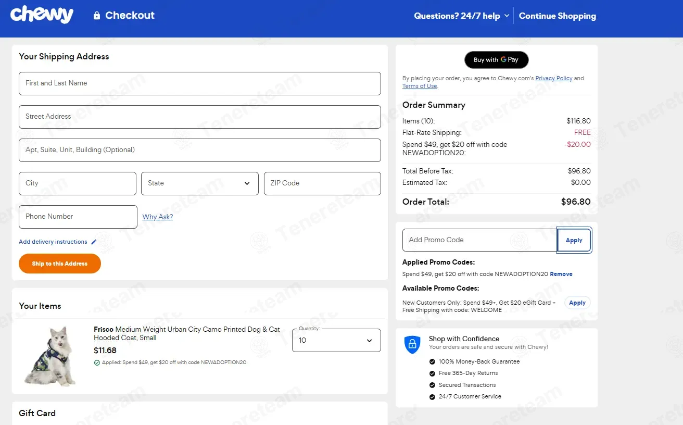Remove the NEWADOPTION20 promo code
Image resolution: width=683 pixels, height=425 pixels.
click(561, 274)
